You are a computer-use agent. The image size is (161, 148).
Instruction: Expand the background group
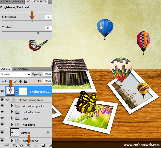pos(12,140)
